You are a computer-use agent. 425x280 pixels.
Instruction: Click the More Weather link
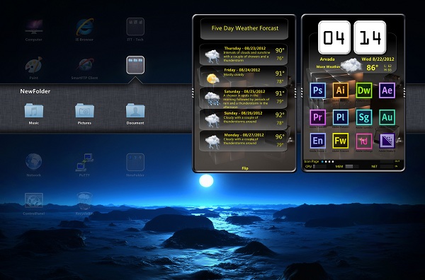328,66
